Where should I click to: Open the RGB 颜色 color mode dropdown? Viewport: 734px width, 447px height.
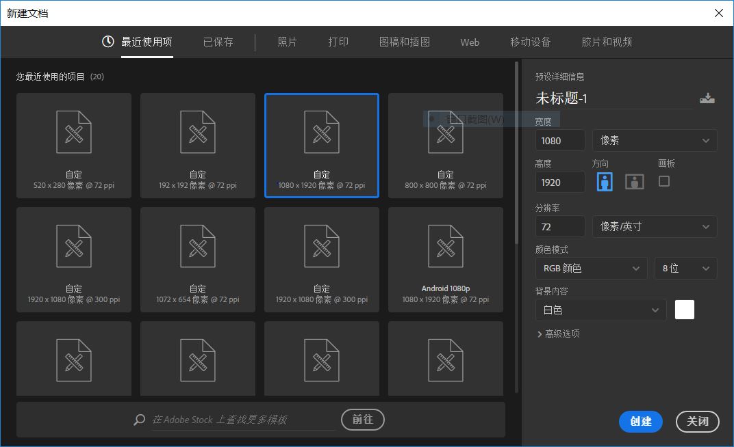(x=591, y=268)
